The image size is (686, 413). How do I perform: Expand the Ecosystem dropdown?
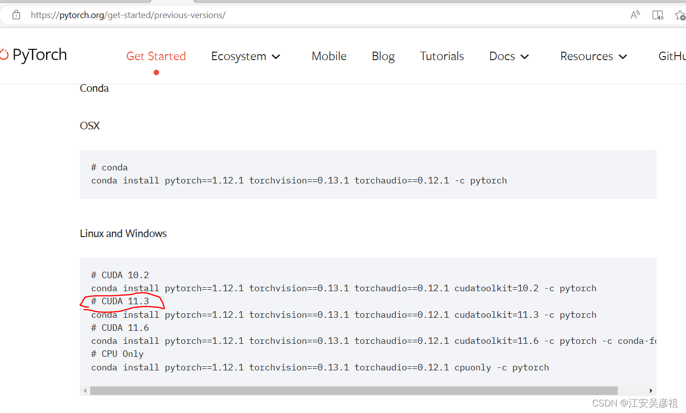[246, 56]
